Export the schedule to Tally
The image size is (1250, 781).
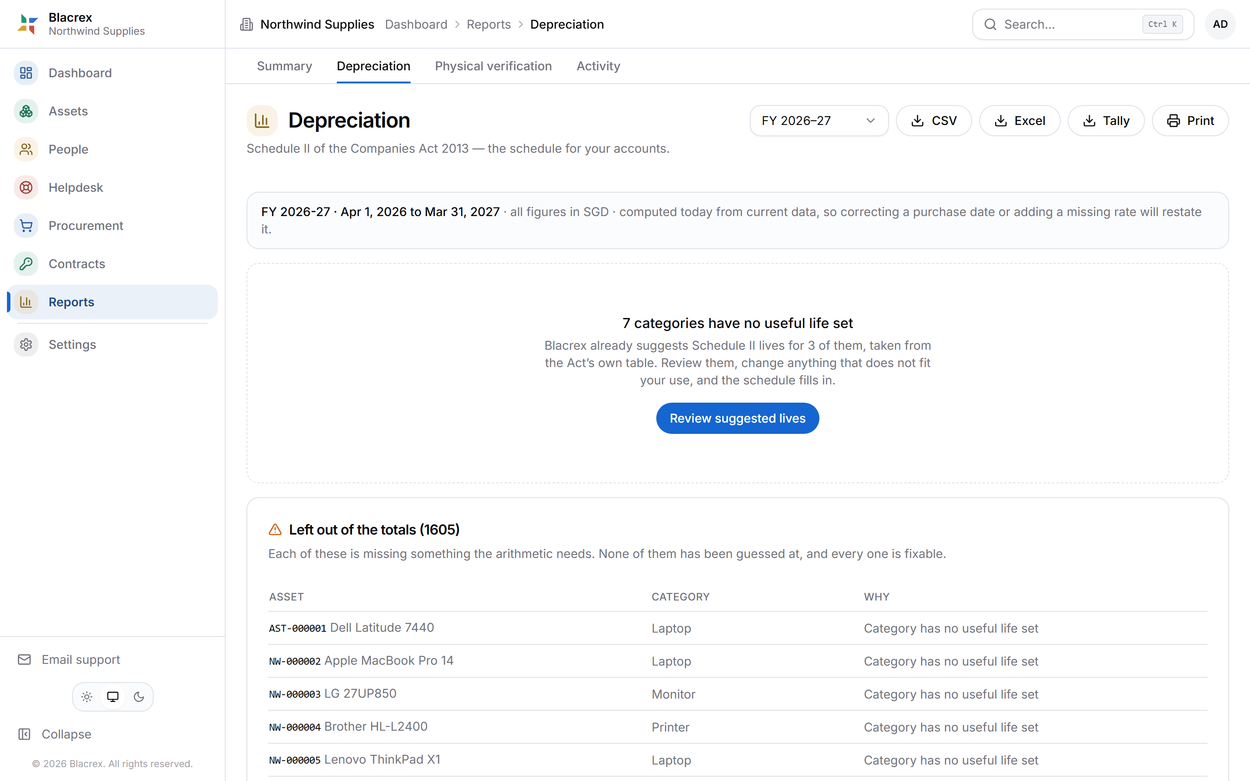pos(1106,121)
